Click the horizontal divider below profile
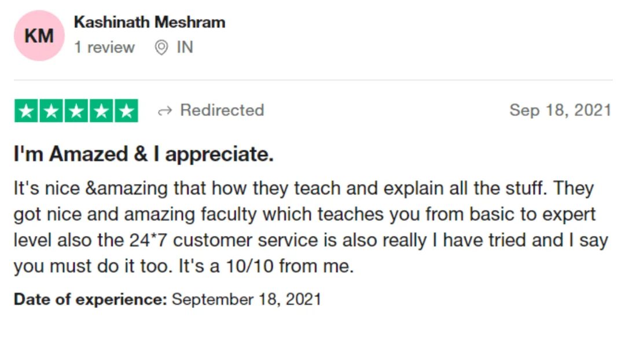This screenshot has height=352, width=625. point(313,80)
